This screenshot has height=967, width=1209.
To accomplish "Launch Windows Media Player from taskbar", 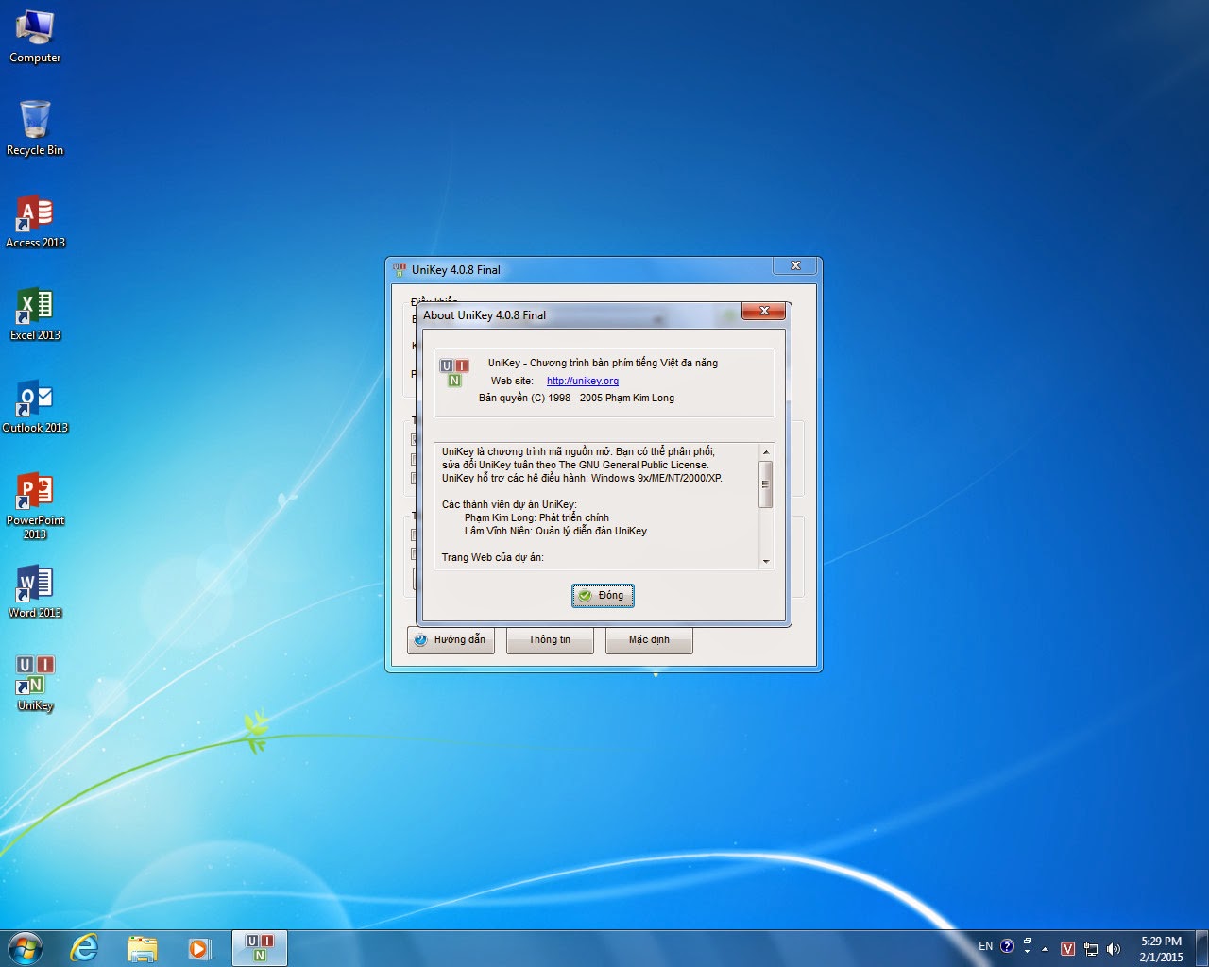I will click(198, 948).
